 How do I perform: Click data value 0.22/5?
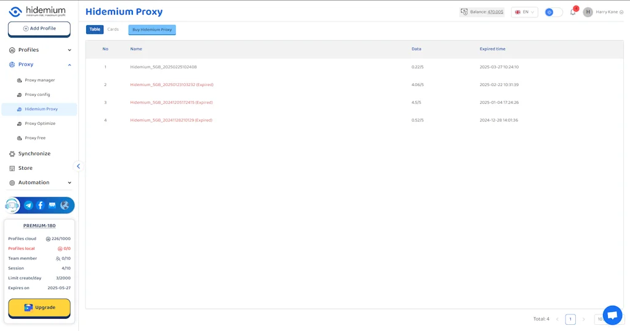pos(418,67)
